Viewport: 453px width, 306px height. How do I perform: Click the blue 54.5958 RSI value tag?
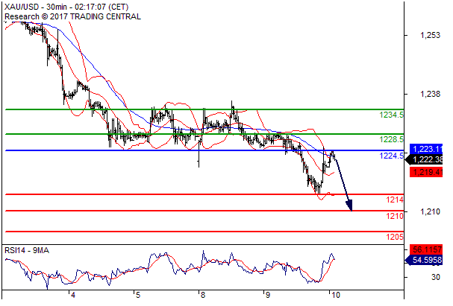coord(424,260)
